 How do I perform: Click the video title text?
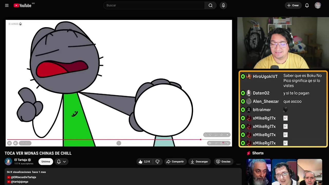(38, 153)
